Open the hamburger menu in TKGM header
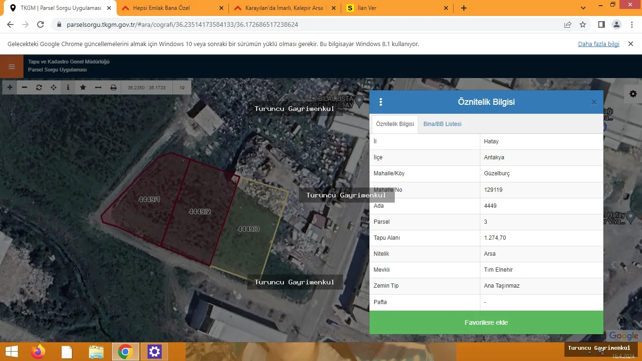Screen dimensions: 642x361 [12, 66]
